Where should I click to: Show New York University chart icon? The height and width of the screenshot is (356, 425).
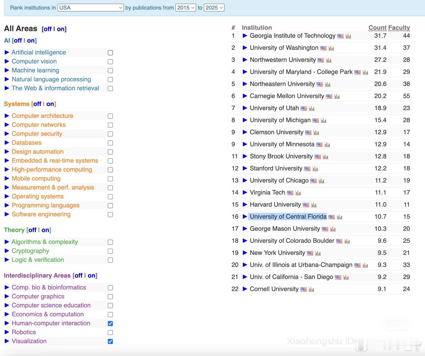coord(318,254)
